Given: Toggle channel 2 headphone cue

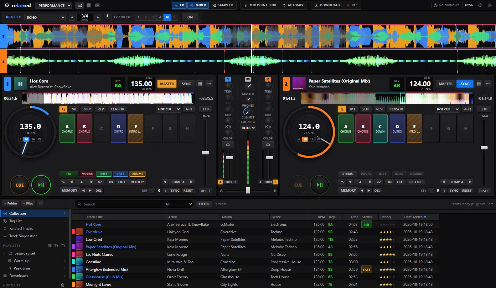Looking at the screenshot, I should tap(268, 145).
